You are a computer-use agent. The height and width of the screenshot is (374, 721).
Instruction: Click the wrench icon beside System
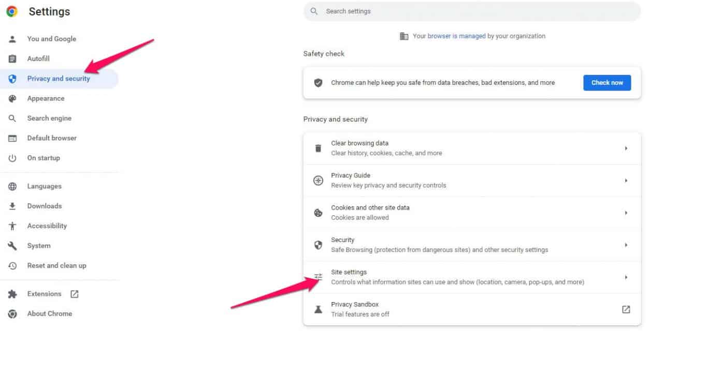[11, 245]
